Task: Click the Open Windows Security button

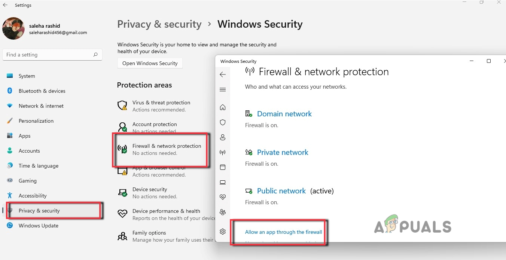Action: click(x=150, y=63)
